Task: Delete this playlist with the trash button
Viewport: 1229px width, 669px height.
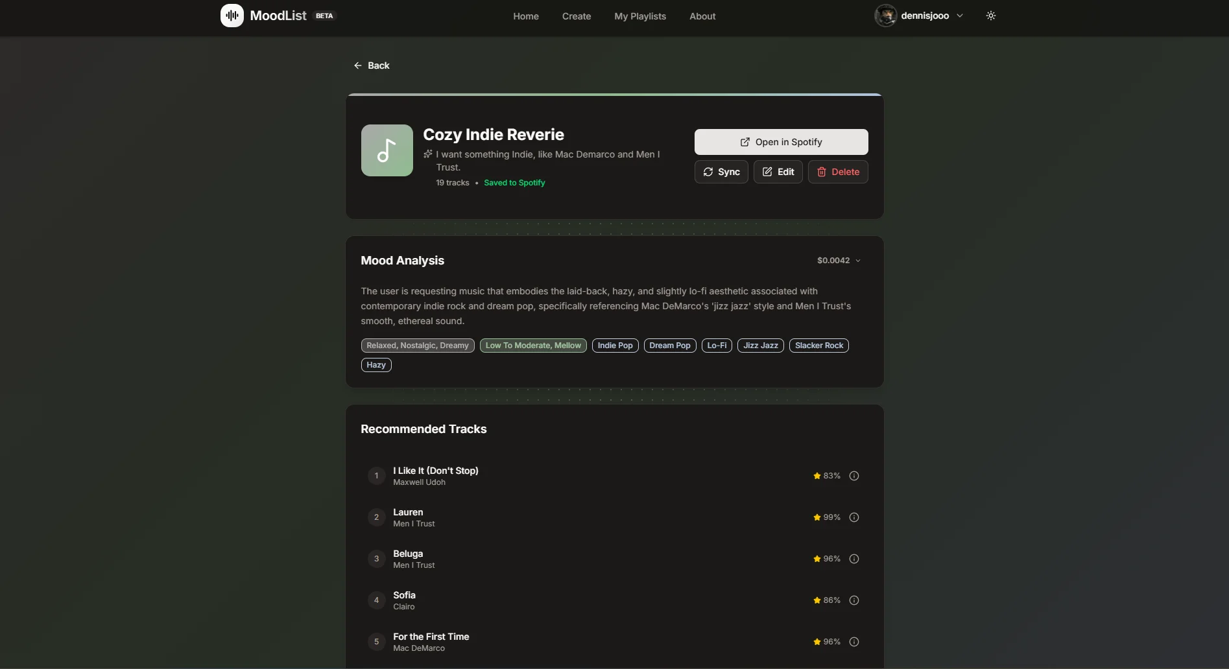Action: (837, 172)
